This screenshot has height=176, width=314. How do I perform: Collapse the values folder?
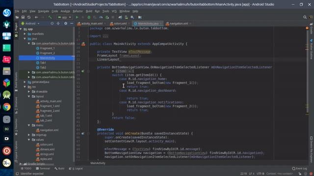tap(29, 140)
